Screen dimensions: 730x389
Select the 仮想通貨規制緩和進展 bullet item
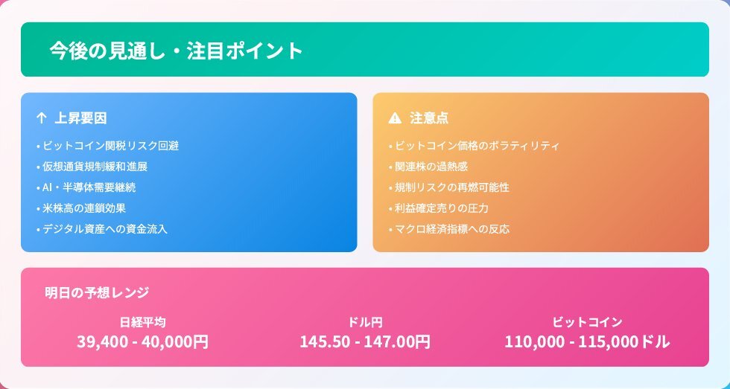tap(92, 167)
